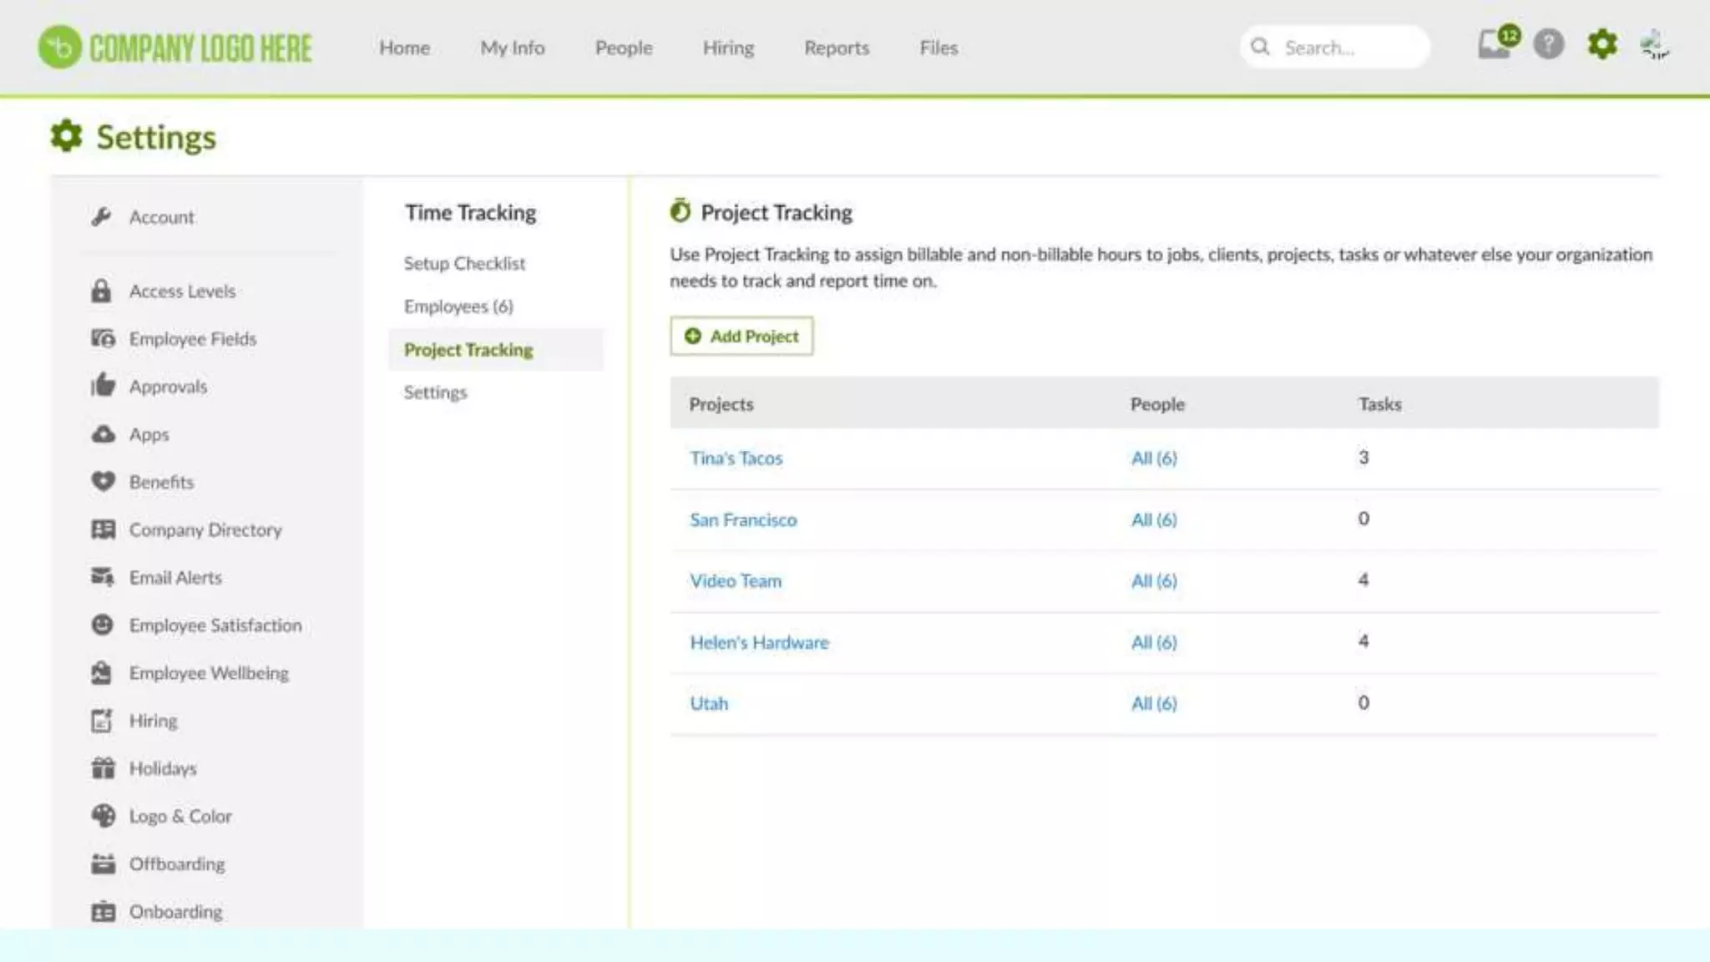Click the Apps cloud icon
This screenshot has width=1710, height=962.
103,434
